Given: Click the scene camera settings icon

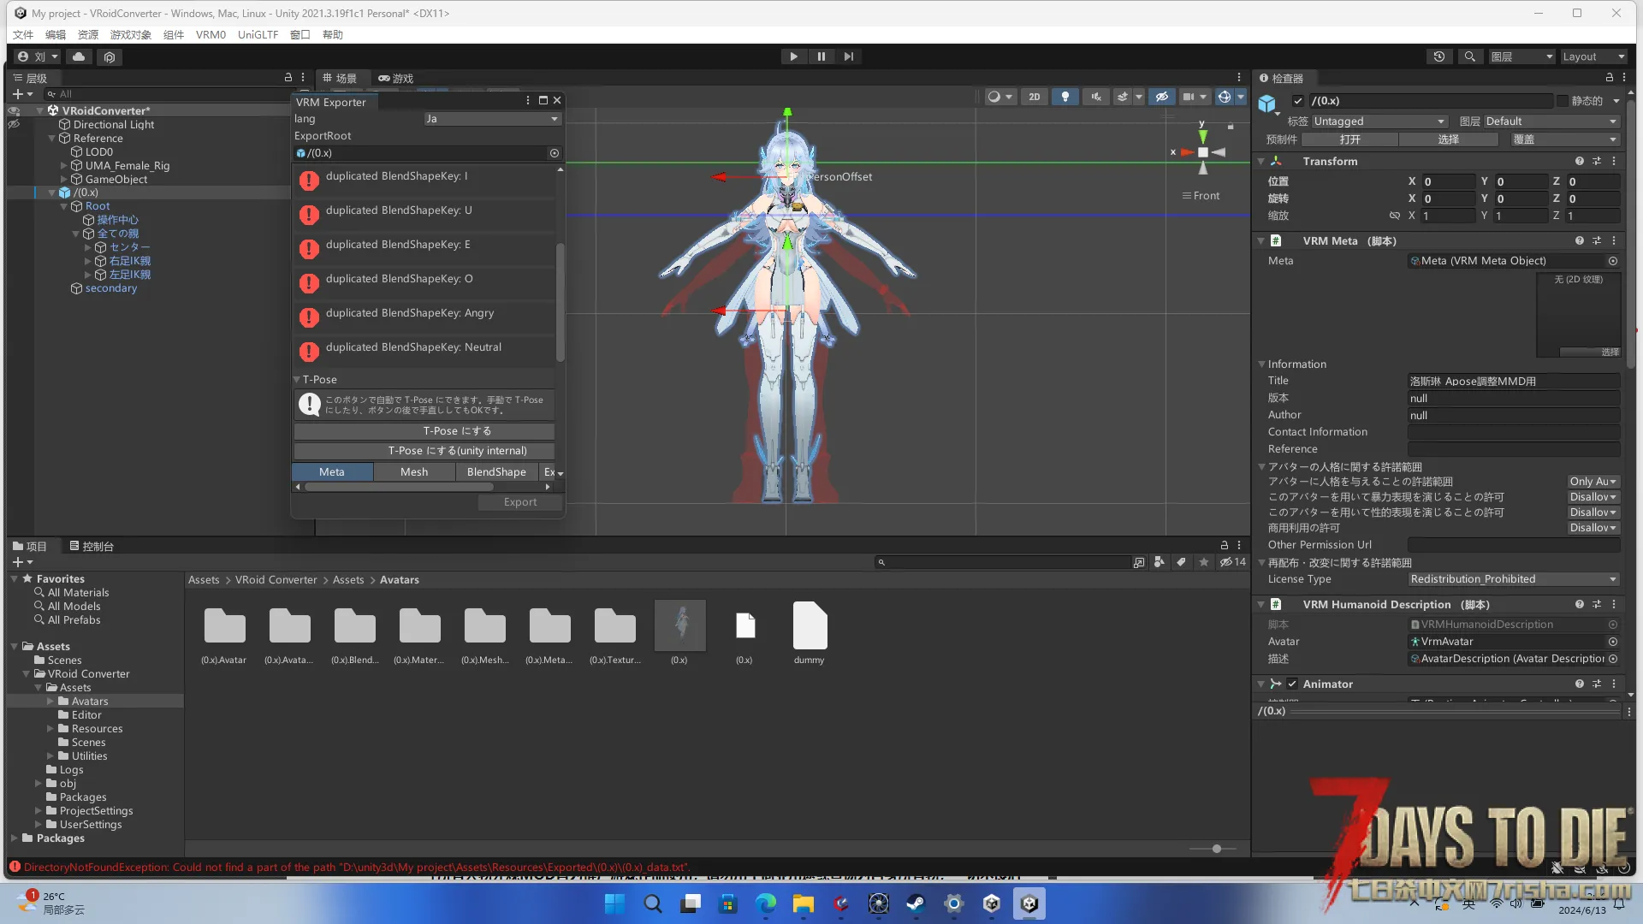Looking at the screenshot, I should 1189,97.
